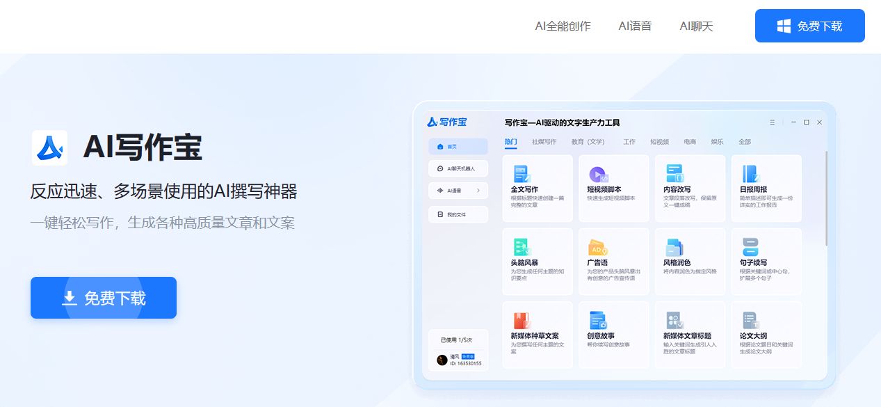Click the 写作宝 logo in the app window

pos(446,122)
